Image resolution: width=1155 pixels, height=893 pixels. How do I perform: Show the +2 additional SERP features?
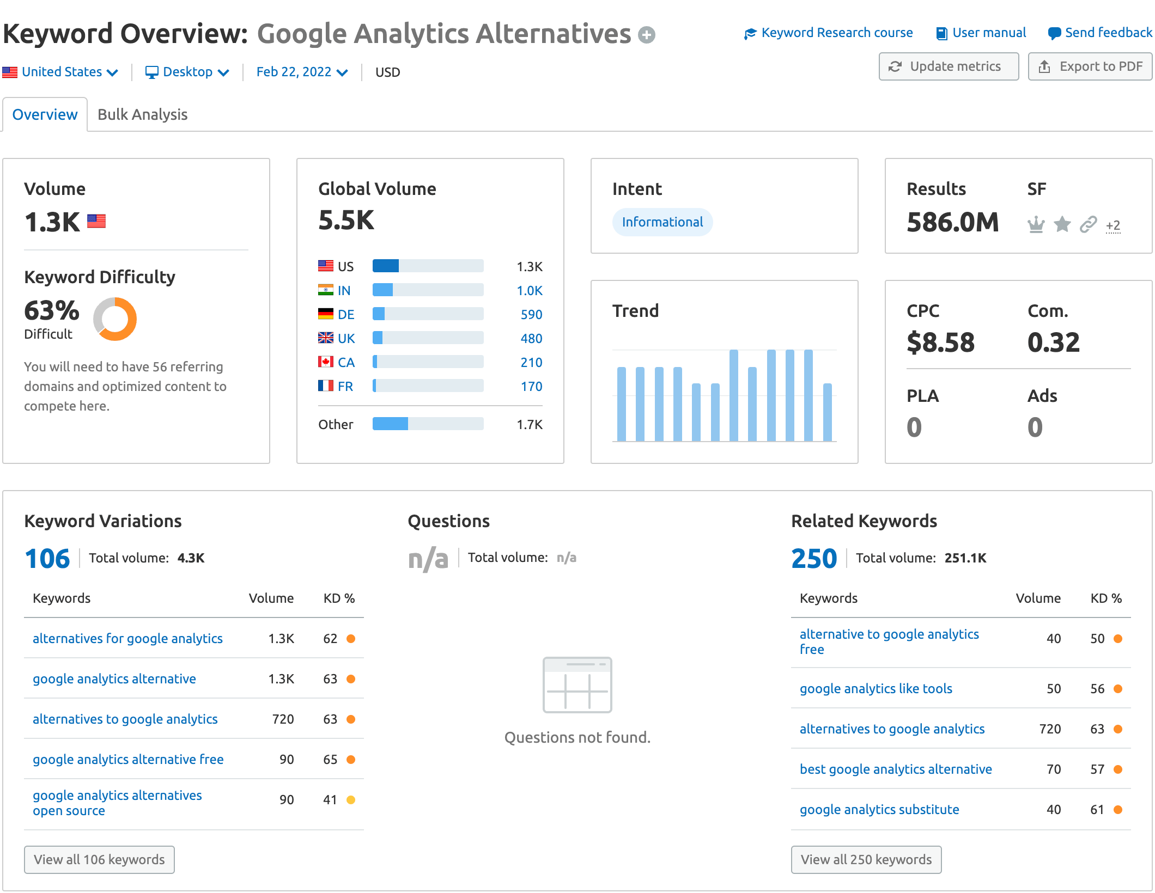click(1113, 225)
